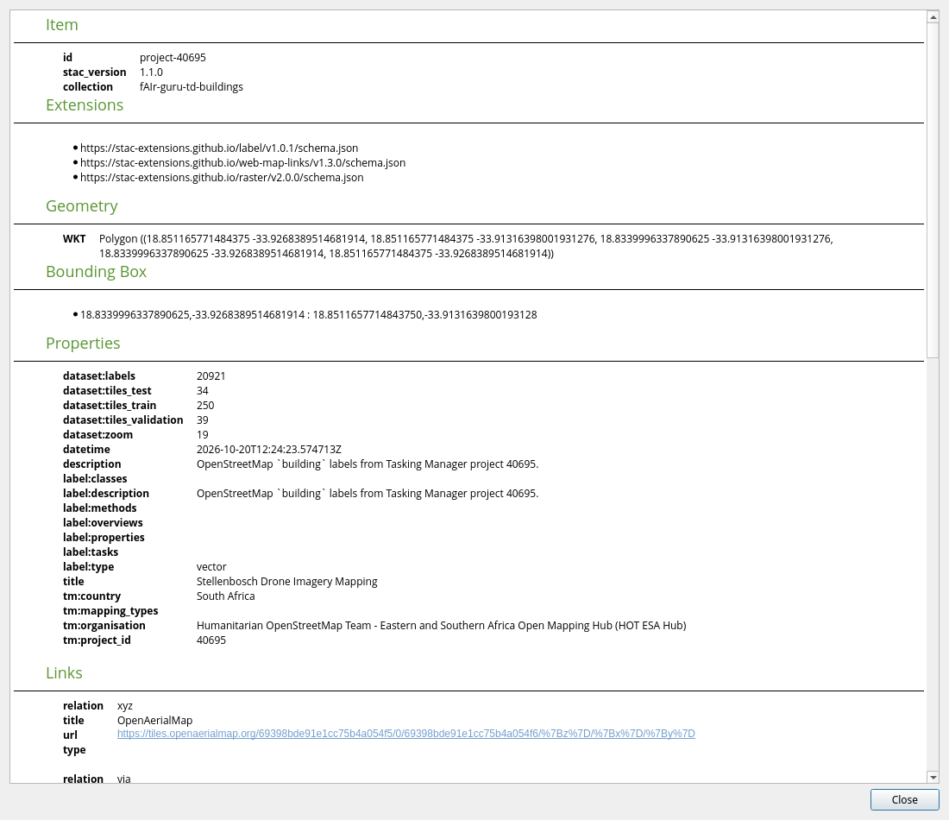This screenshot has width=949, height=820.
Task: Click the Close button
Action: [904, 799]
